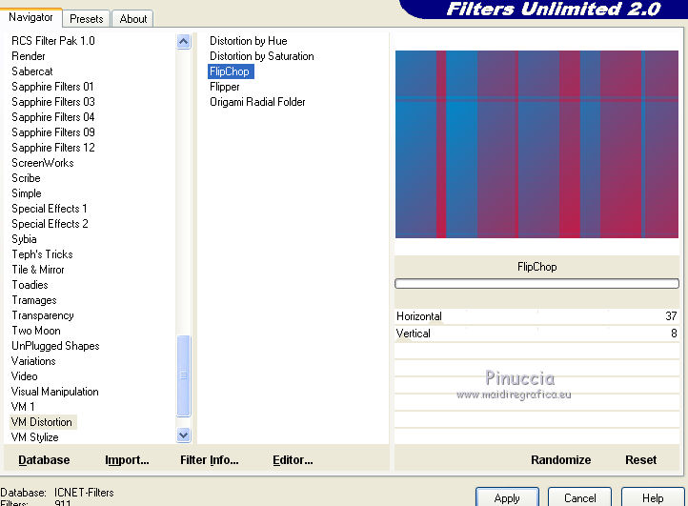The height and width of the screenshot is (506, 688).
Task: Choose Sapphire Filters 01
Action: tap(52, 87)
